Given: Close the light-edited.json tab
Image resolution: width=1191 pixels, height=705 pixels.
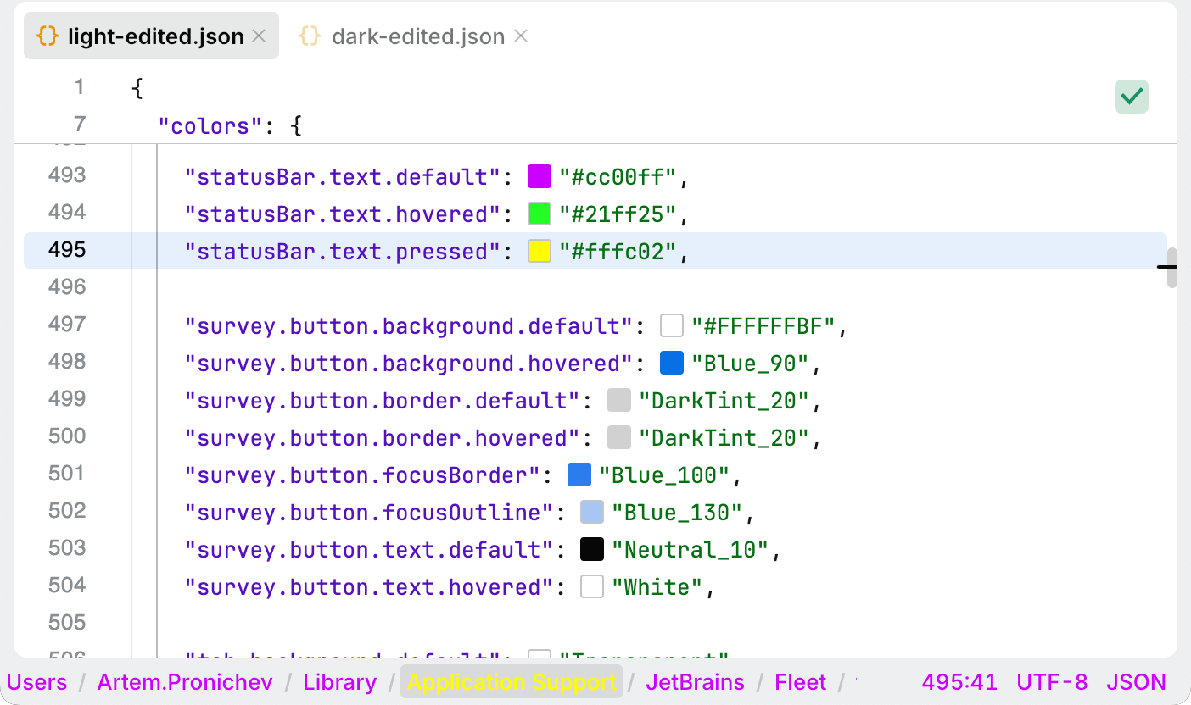Looking at the screenshot, I should tap(260, 36).
